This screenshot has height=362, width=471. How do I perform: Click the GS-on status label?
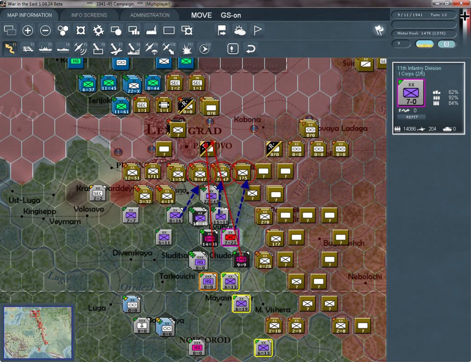pyautogui.click(x=231, y=15)
